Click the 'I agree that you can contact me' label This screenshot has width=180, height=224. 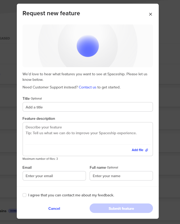click(71, 195)
